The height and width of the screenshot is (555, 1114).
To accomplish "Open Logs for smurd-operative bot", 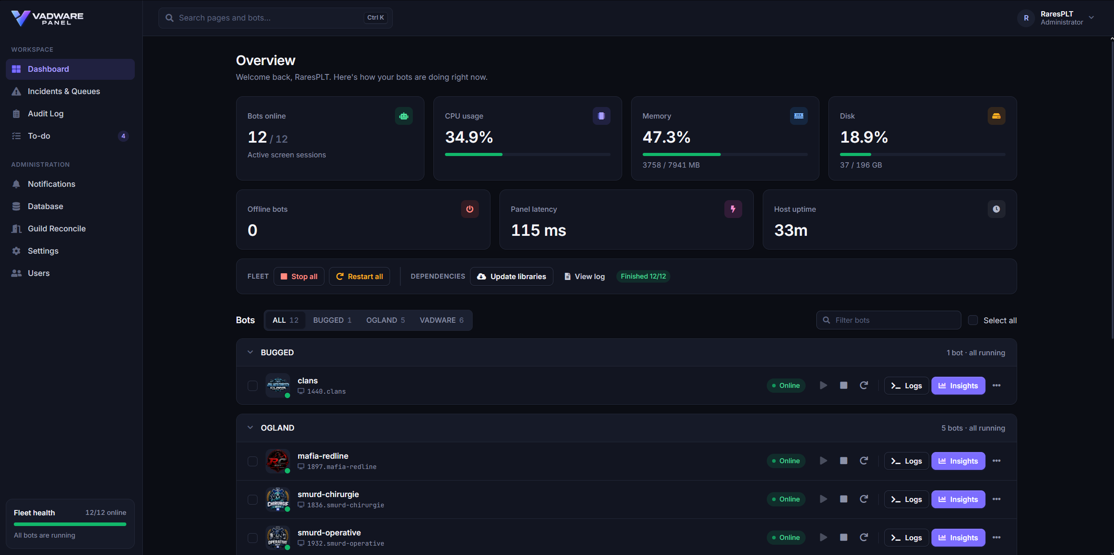I will (906, 538).
